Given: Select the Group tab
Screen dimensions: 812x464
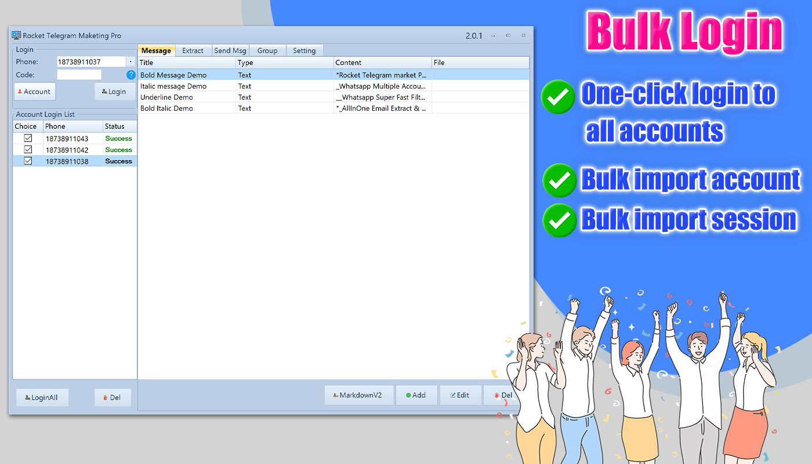Looking at the screenshot, I should [267, 50].
